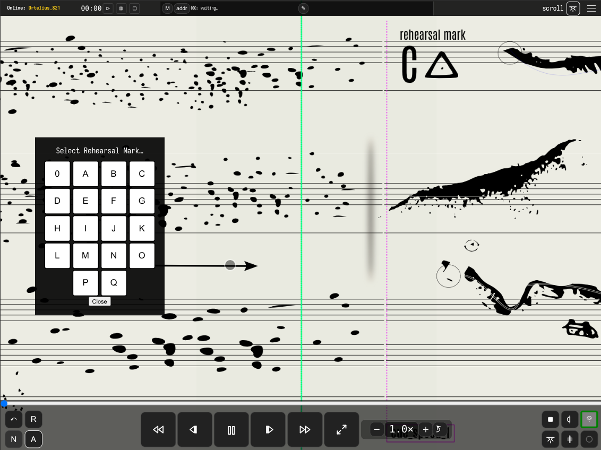Select rehearsal mark C in the picker
The width and height of the screenshot is (601, 450).
tap(142, 174)
